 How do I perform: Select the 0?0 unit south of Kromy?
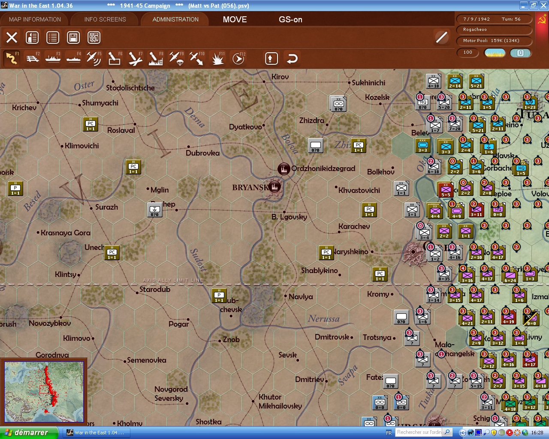[401, 317]
